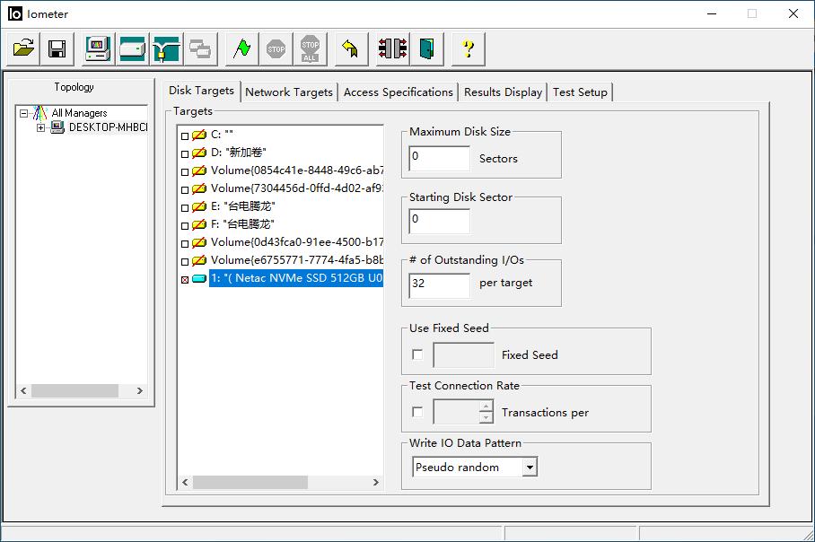The height and width of the screenshot is (542, 815).
Task: Check the C: drive target box
Action: tap(185, 136)
